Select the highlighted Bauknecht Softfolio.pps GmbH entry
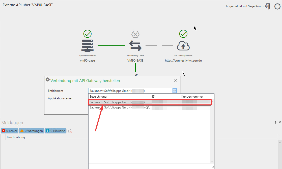Viewport: 282px width, 169px height. 119,102
